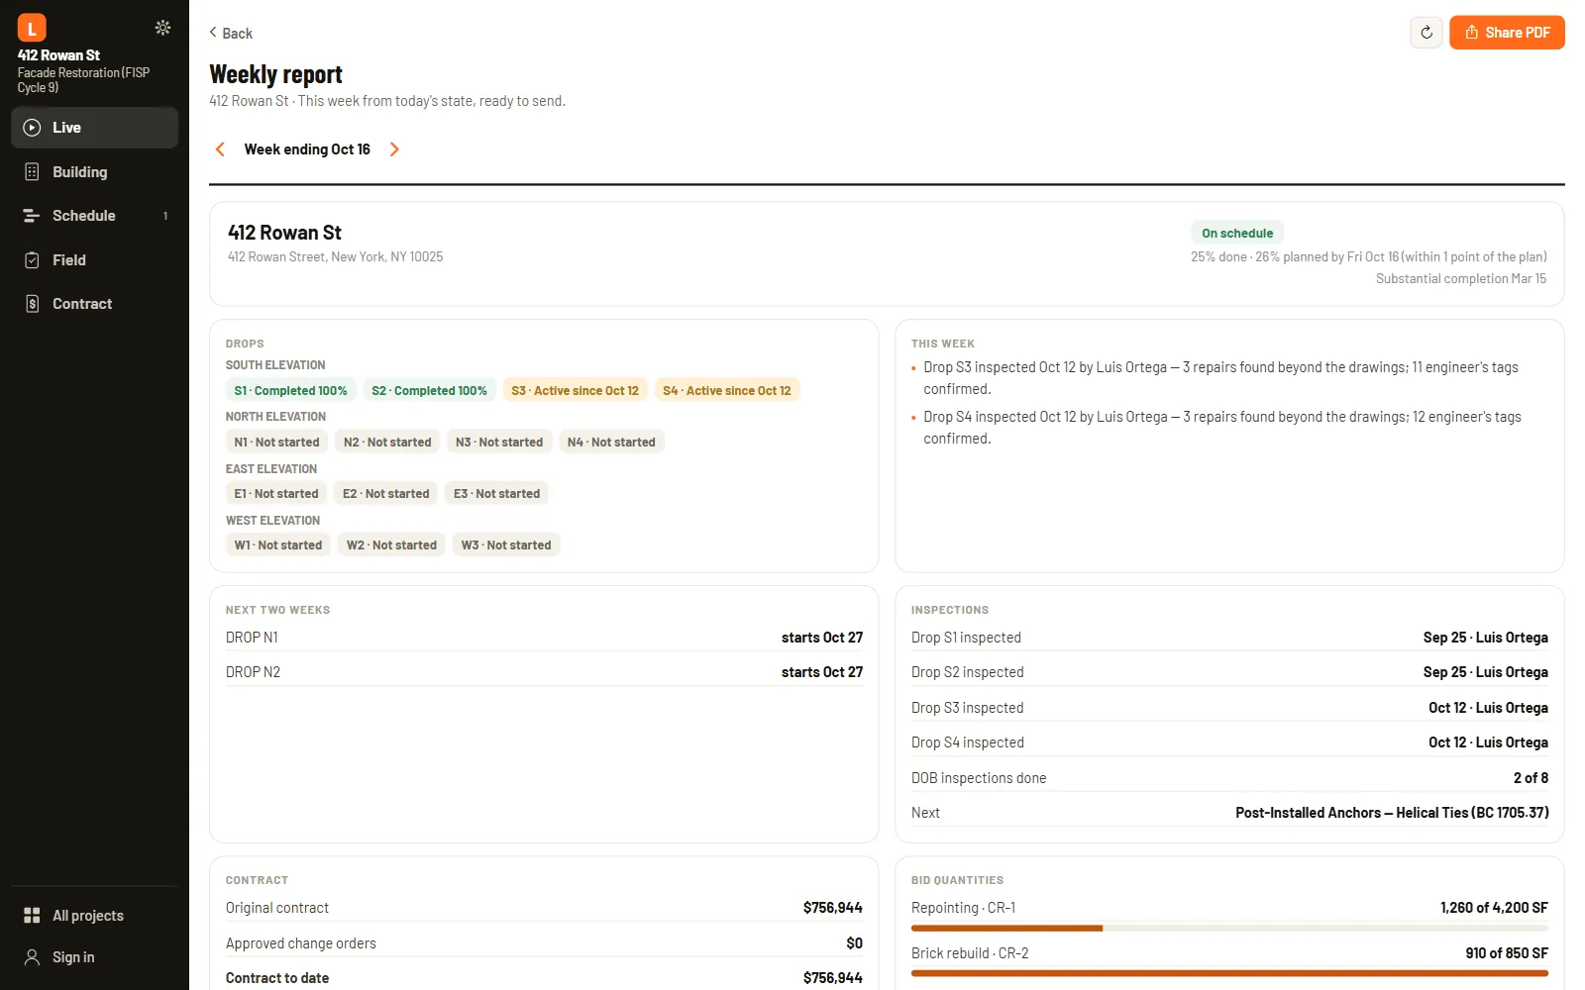Click the Repointing CR-1 progress bar

point(1229,929)
